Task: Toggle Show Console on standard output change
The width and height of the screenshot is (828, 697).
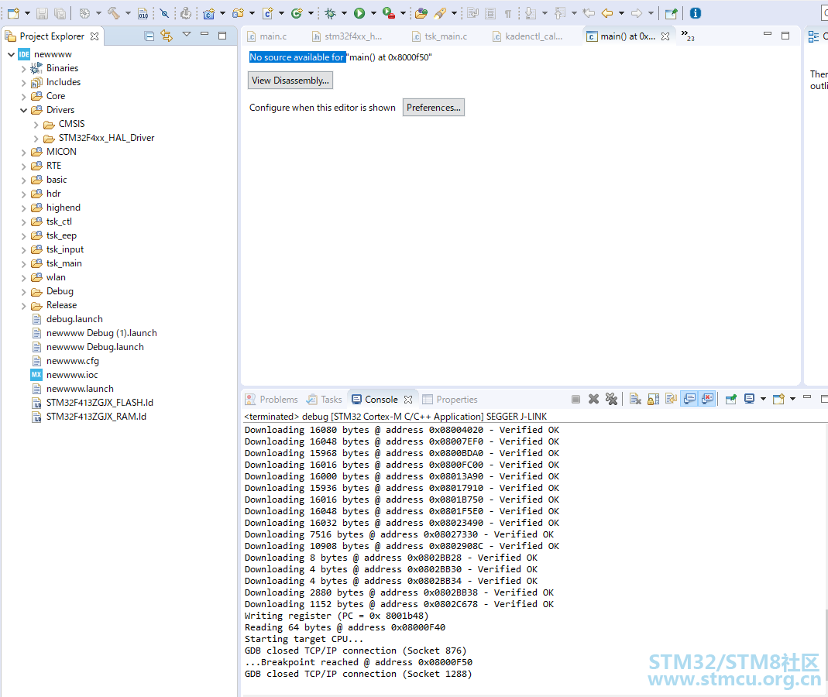Action: coord(689,400)
